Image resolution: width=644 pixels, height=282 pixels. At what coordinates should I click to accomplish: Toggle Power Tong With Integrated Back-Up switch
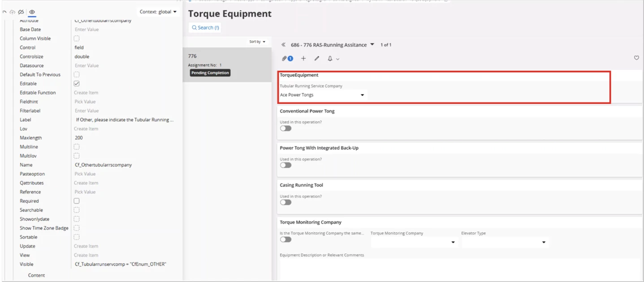[285, 165]
